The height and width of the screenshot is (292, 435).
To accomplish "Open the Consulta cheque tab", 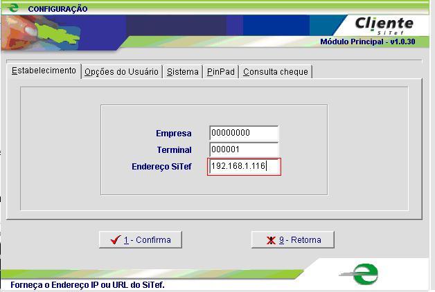I will [x=275, y=72].
